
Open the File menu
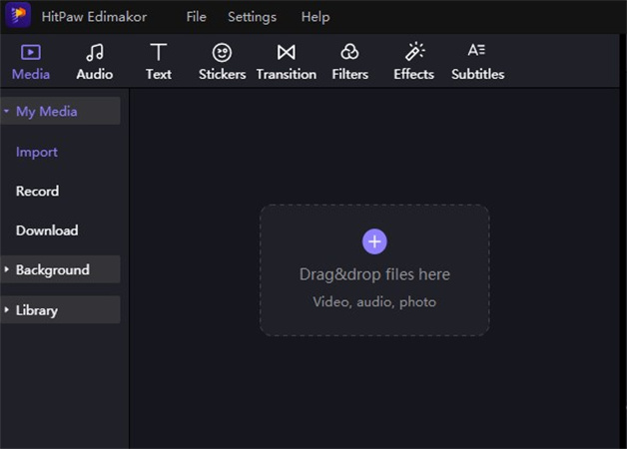(x=196, y=17)
